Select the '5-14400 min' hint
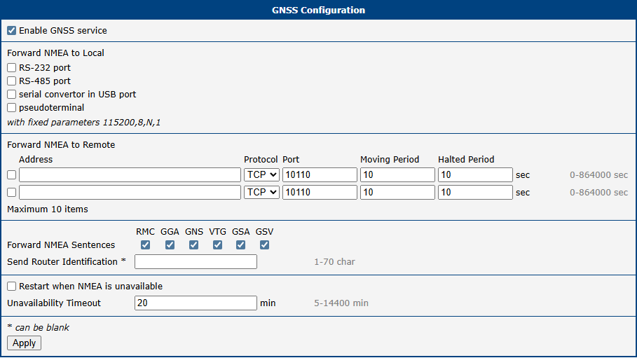Viewport: 637px width, 358px height. click(341, 303)
